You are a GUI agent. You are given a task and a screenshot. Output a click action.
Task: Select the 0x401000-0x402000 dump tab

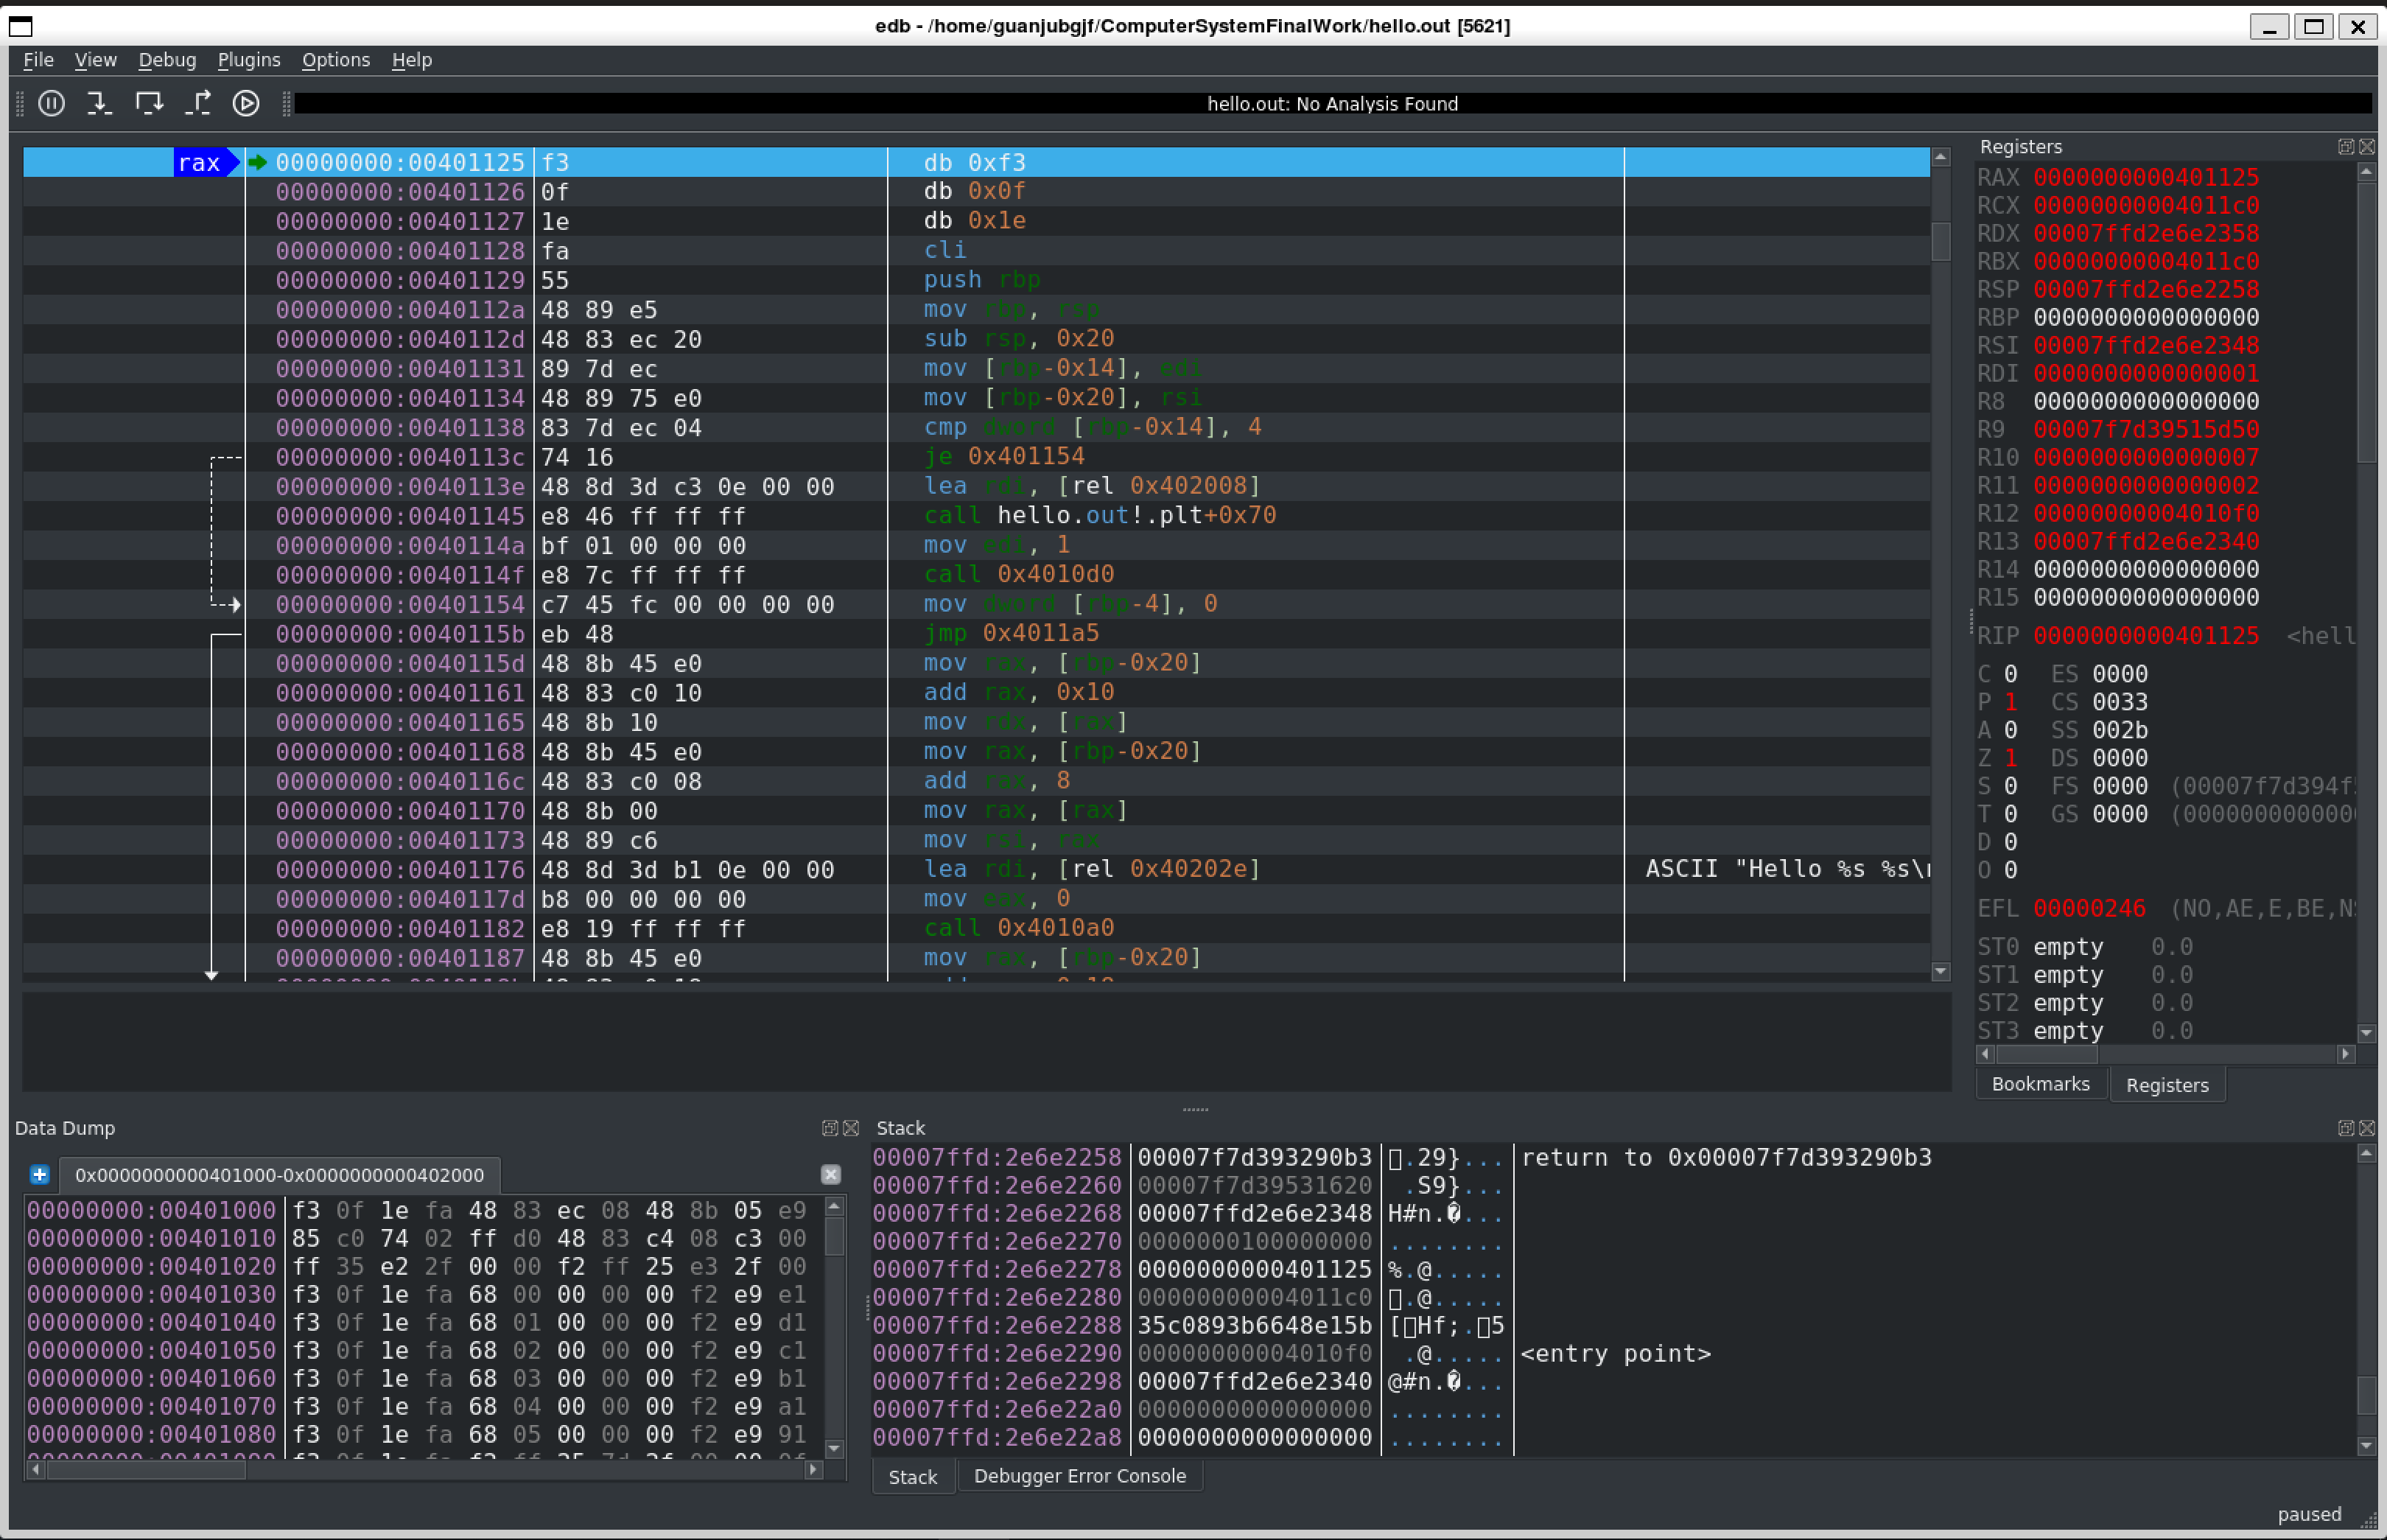click(x=279, y=1175)
